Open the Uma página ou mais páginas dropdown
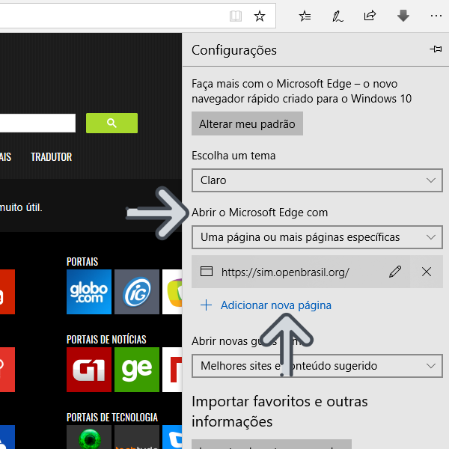This screenshot has height=449, width=449. click(x=317, y=237)
